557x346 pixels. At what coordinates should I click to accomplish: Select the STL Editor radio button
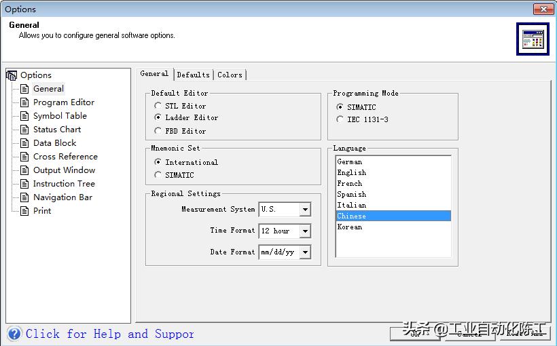coord(158,106)
